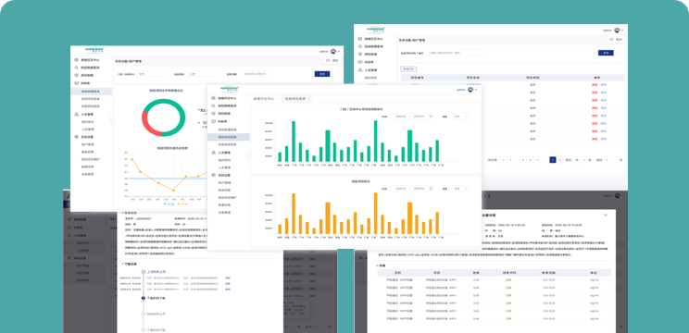Click red delete link in first table row
The image size is (689, 333).
click(595, 85)
